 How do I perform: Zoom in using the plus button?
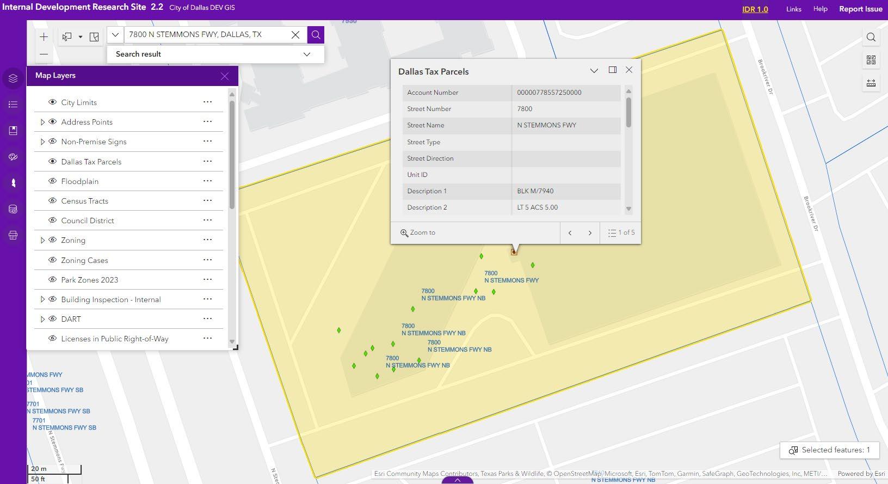[44, 37]
